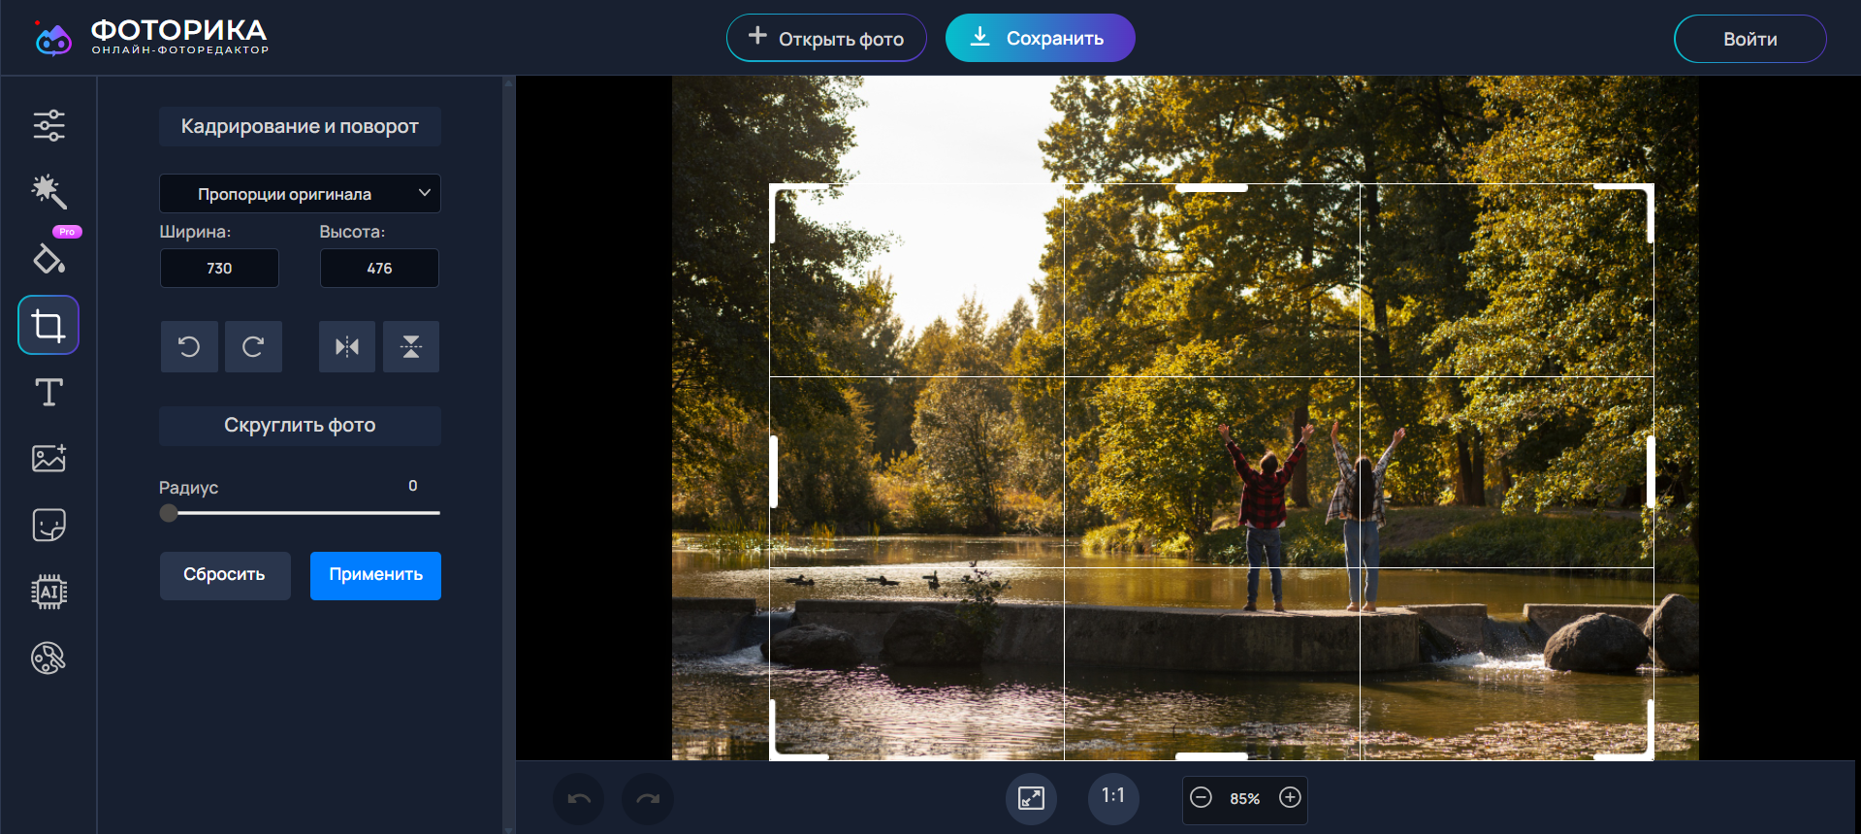The image size is (1861, 834).
Task: Set zoom to 1:1 scale
Action: [x=1112, y=798]
